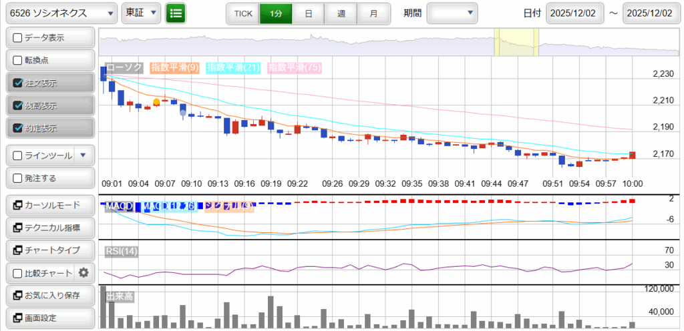This screenshot has height=331, width=684.
Task: Open カーソルモード popup window
Action: (x=49, y=205)
